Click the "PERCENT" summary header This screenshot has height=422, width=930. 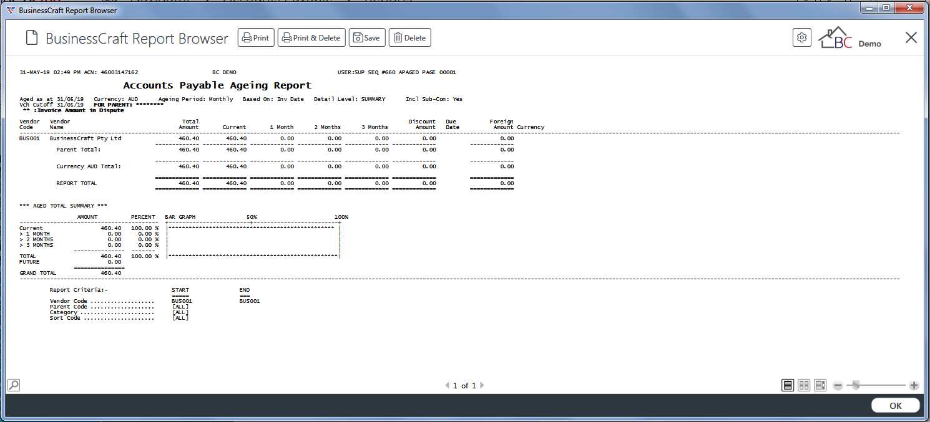pos(144,217)
